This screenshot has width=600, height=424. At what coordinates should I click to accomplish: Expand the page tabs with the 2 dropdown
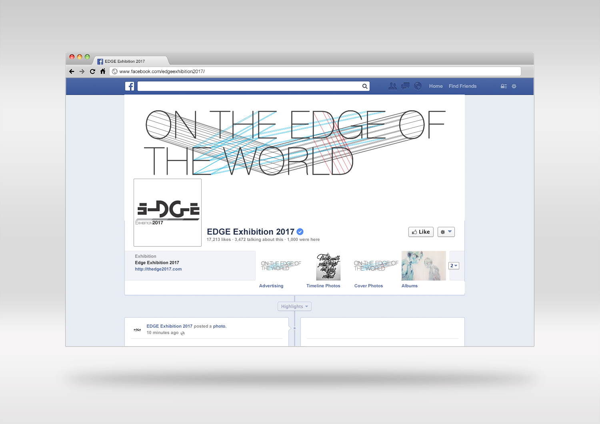click(x=454, y=266)
